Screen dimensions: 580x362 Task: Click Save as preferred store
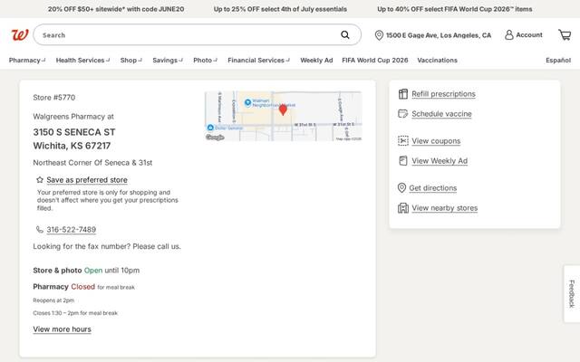pyautogui.click(x=87, y=180)
